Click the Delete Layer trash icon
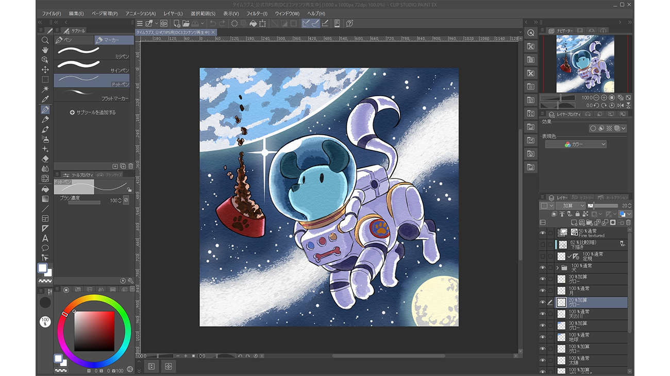Image resolution: width=670 pixels, height=376 pixels. coord(628,223)
